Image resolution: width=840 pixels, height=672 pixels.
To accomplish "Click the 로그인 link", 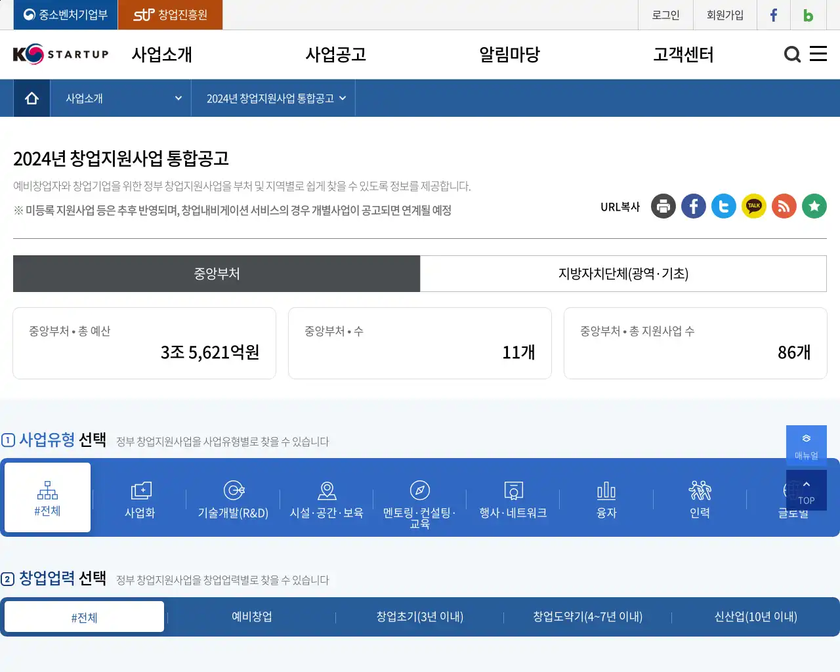I will (665, 14).
